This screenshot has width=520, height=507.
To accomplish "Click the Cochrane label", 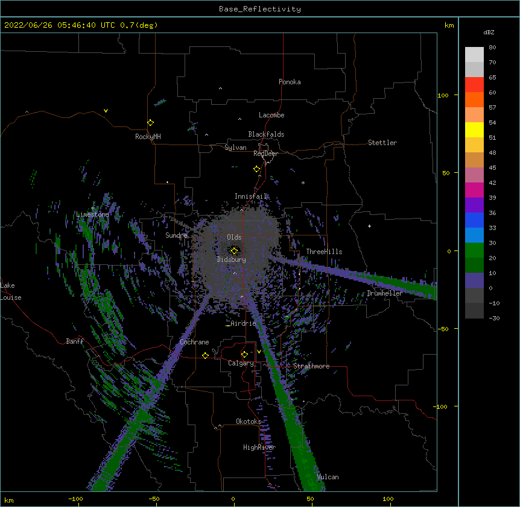I will coord(194,342).
